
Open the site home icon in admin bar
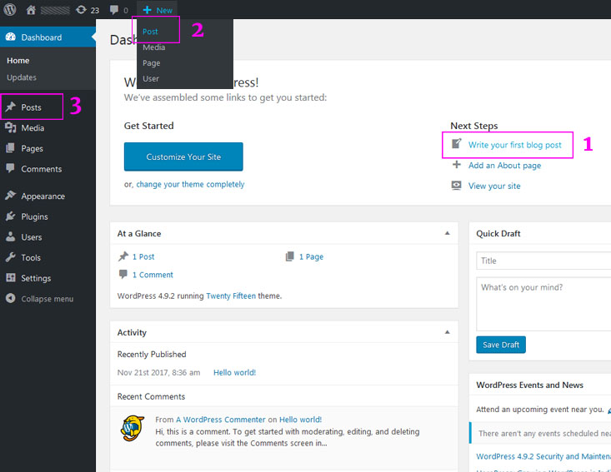[x=31, y=10]
